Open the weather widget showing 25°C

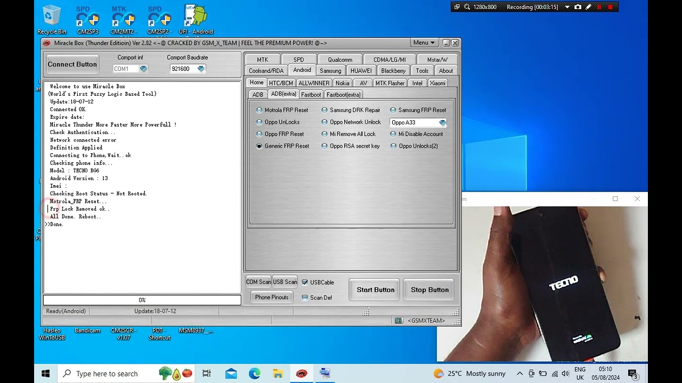(x=469, y=373)
